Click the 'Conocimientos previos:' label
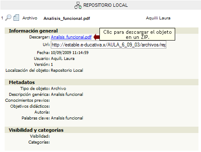Screen dimensions: 201x152 [x=28, y=100]
